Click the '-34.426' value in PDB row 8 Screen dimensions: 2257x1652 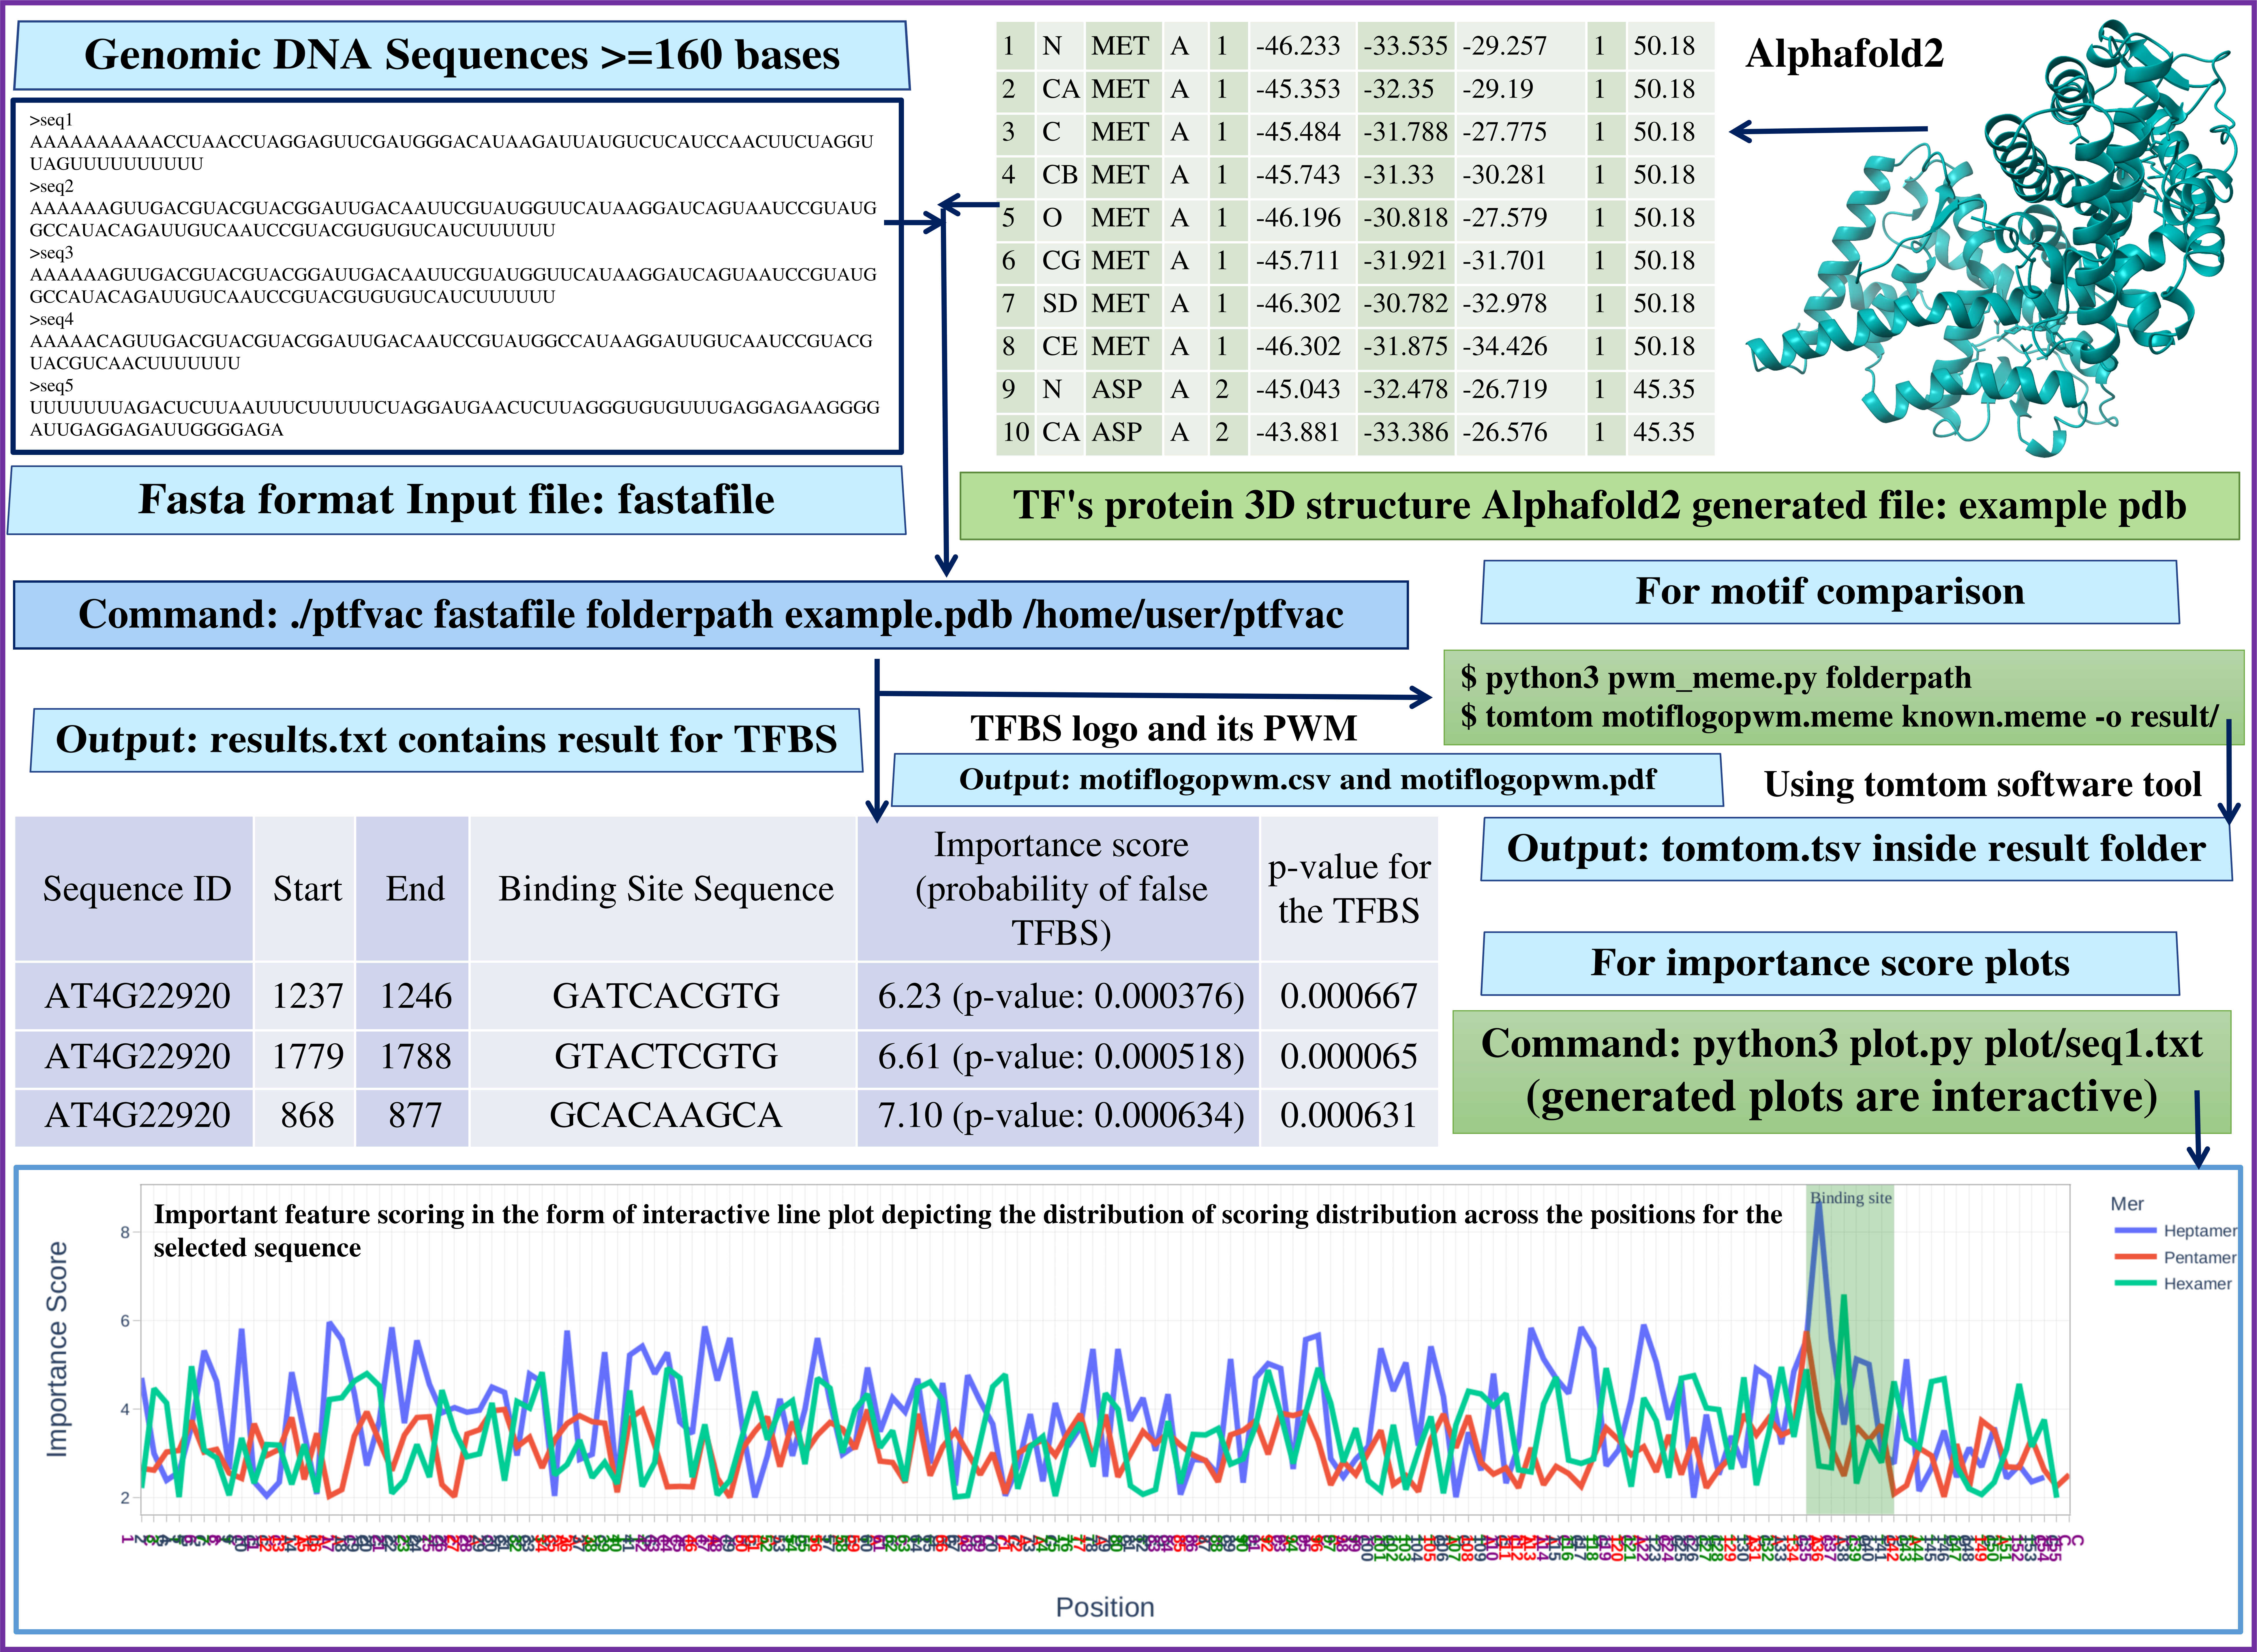[1505, 347]
